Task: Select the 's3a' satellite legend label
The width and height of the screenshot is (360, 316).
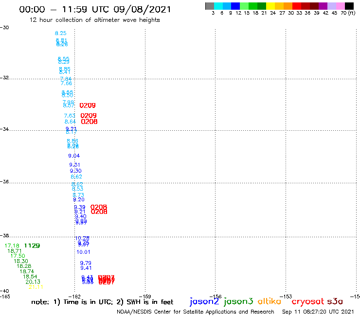Action: (x=335, y=301)
